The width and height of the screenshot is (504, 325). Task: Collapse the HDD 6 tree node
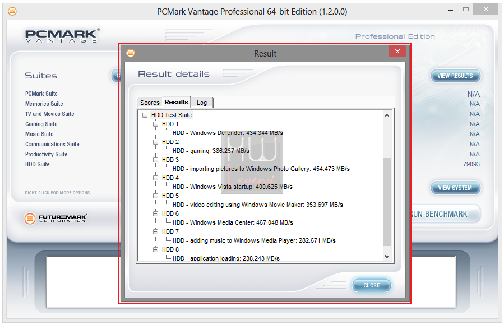click(x=155, y=213)
